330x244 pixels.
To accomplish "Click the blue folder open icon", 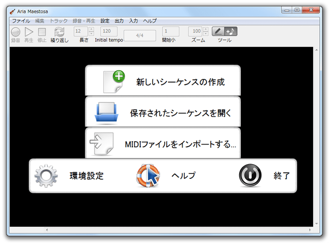I will point(106,112).
